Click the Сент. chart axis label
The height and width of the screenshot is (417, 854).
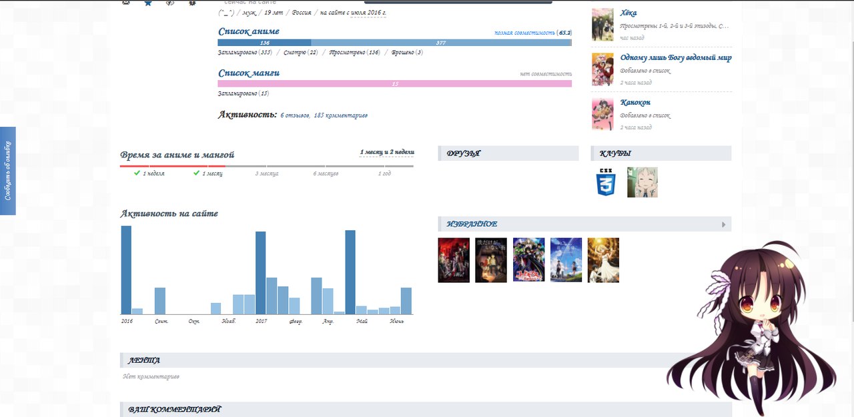[161, 322]
